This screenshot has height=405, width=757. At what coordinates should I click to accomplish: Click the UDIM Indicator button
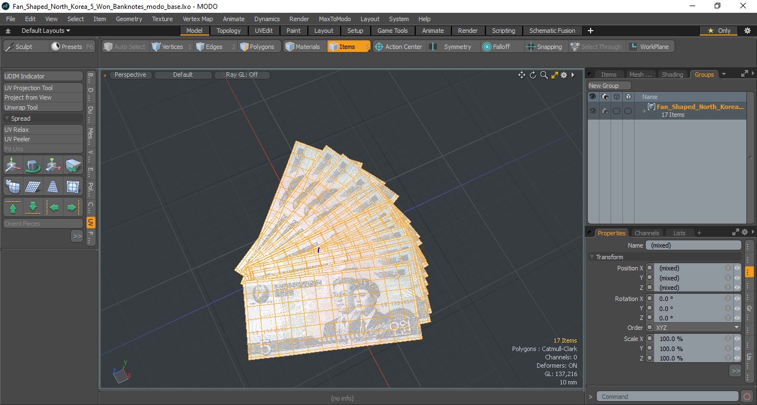(43, 76)
